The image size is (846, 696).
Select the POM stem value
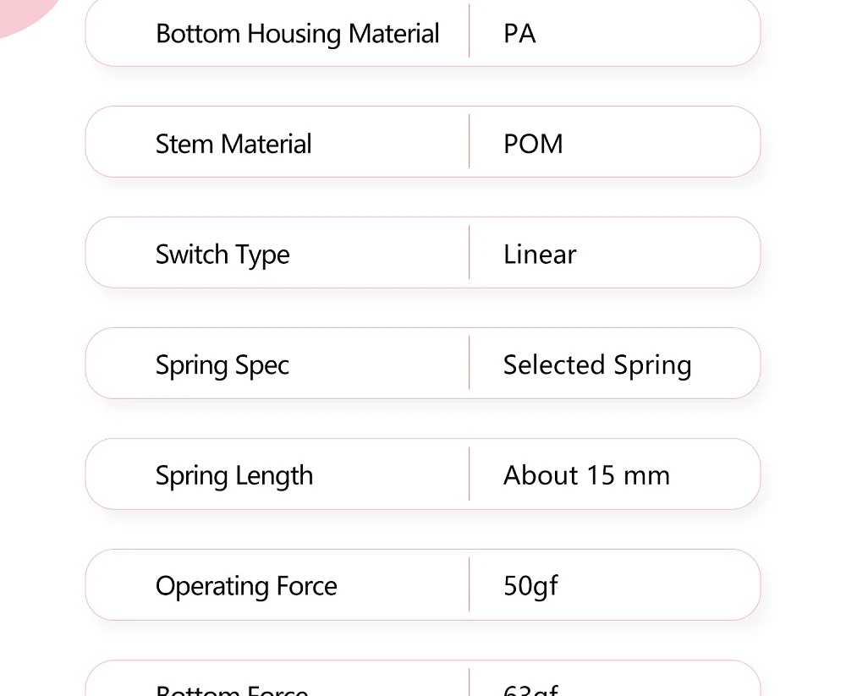click(533, 144)
